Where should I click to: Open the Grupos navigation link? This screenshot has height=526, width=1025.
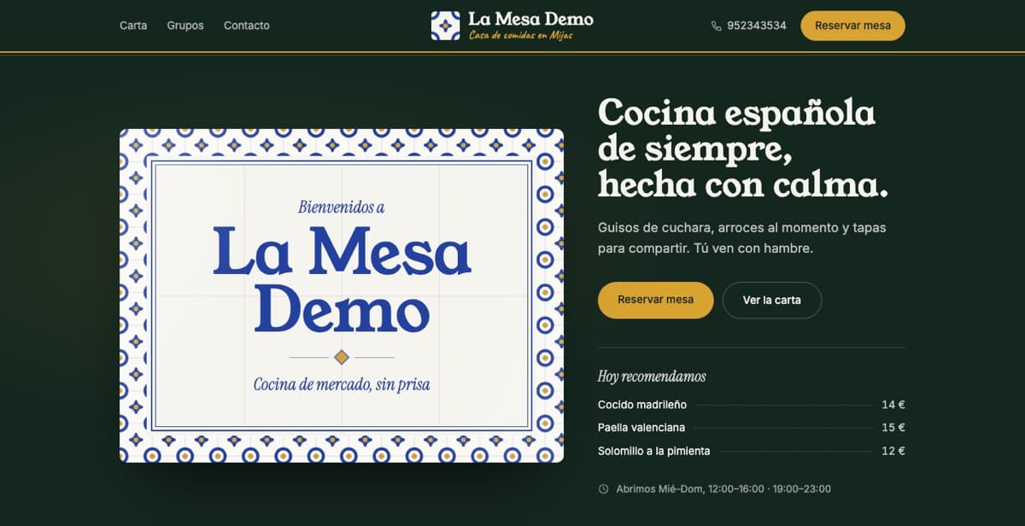point(185,26)
